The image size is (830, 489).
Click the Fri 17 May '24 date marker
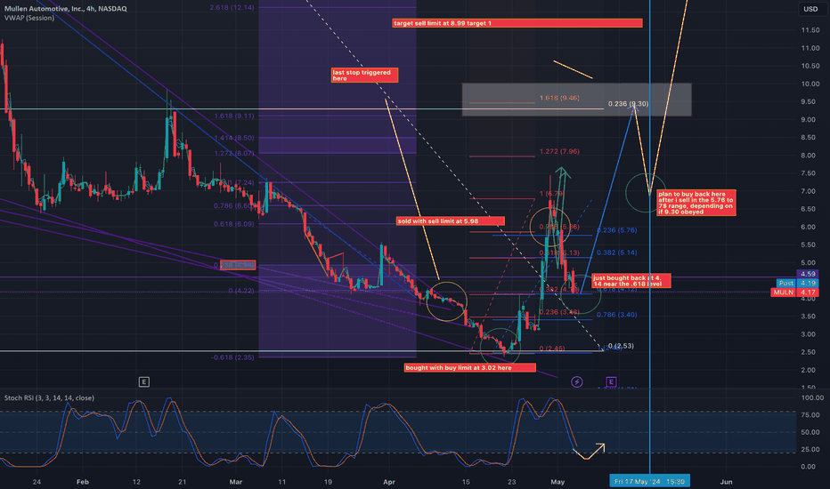649,482
